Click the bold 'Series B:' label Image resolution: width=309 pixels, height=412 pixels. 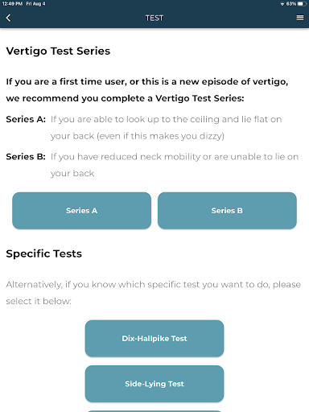26,156
